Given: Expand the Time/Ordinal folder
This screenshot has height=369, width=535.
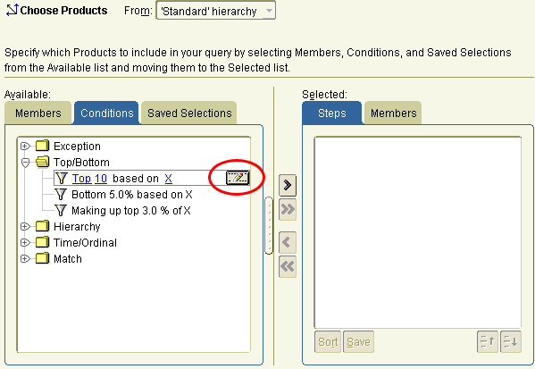Looking at the screenshot, I should 25,243.
